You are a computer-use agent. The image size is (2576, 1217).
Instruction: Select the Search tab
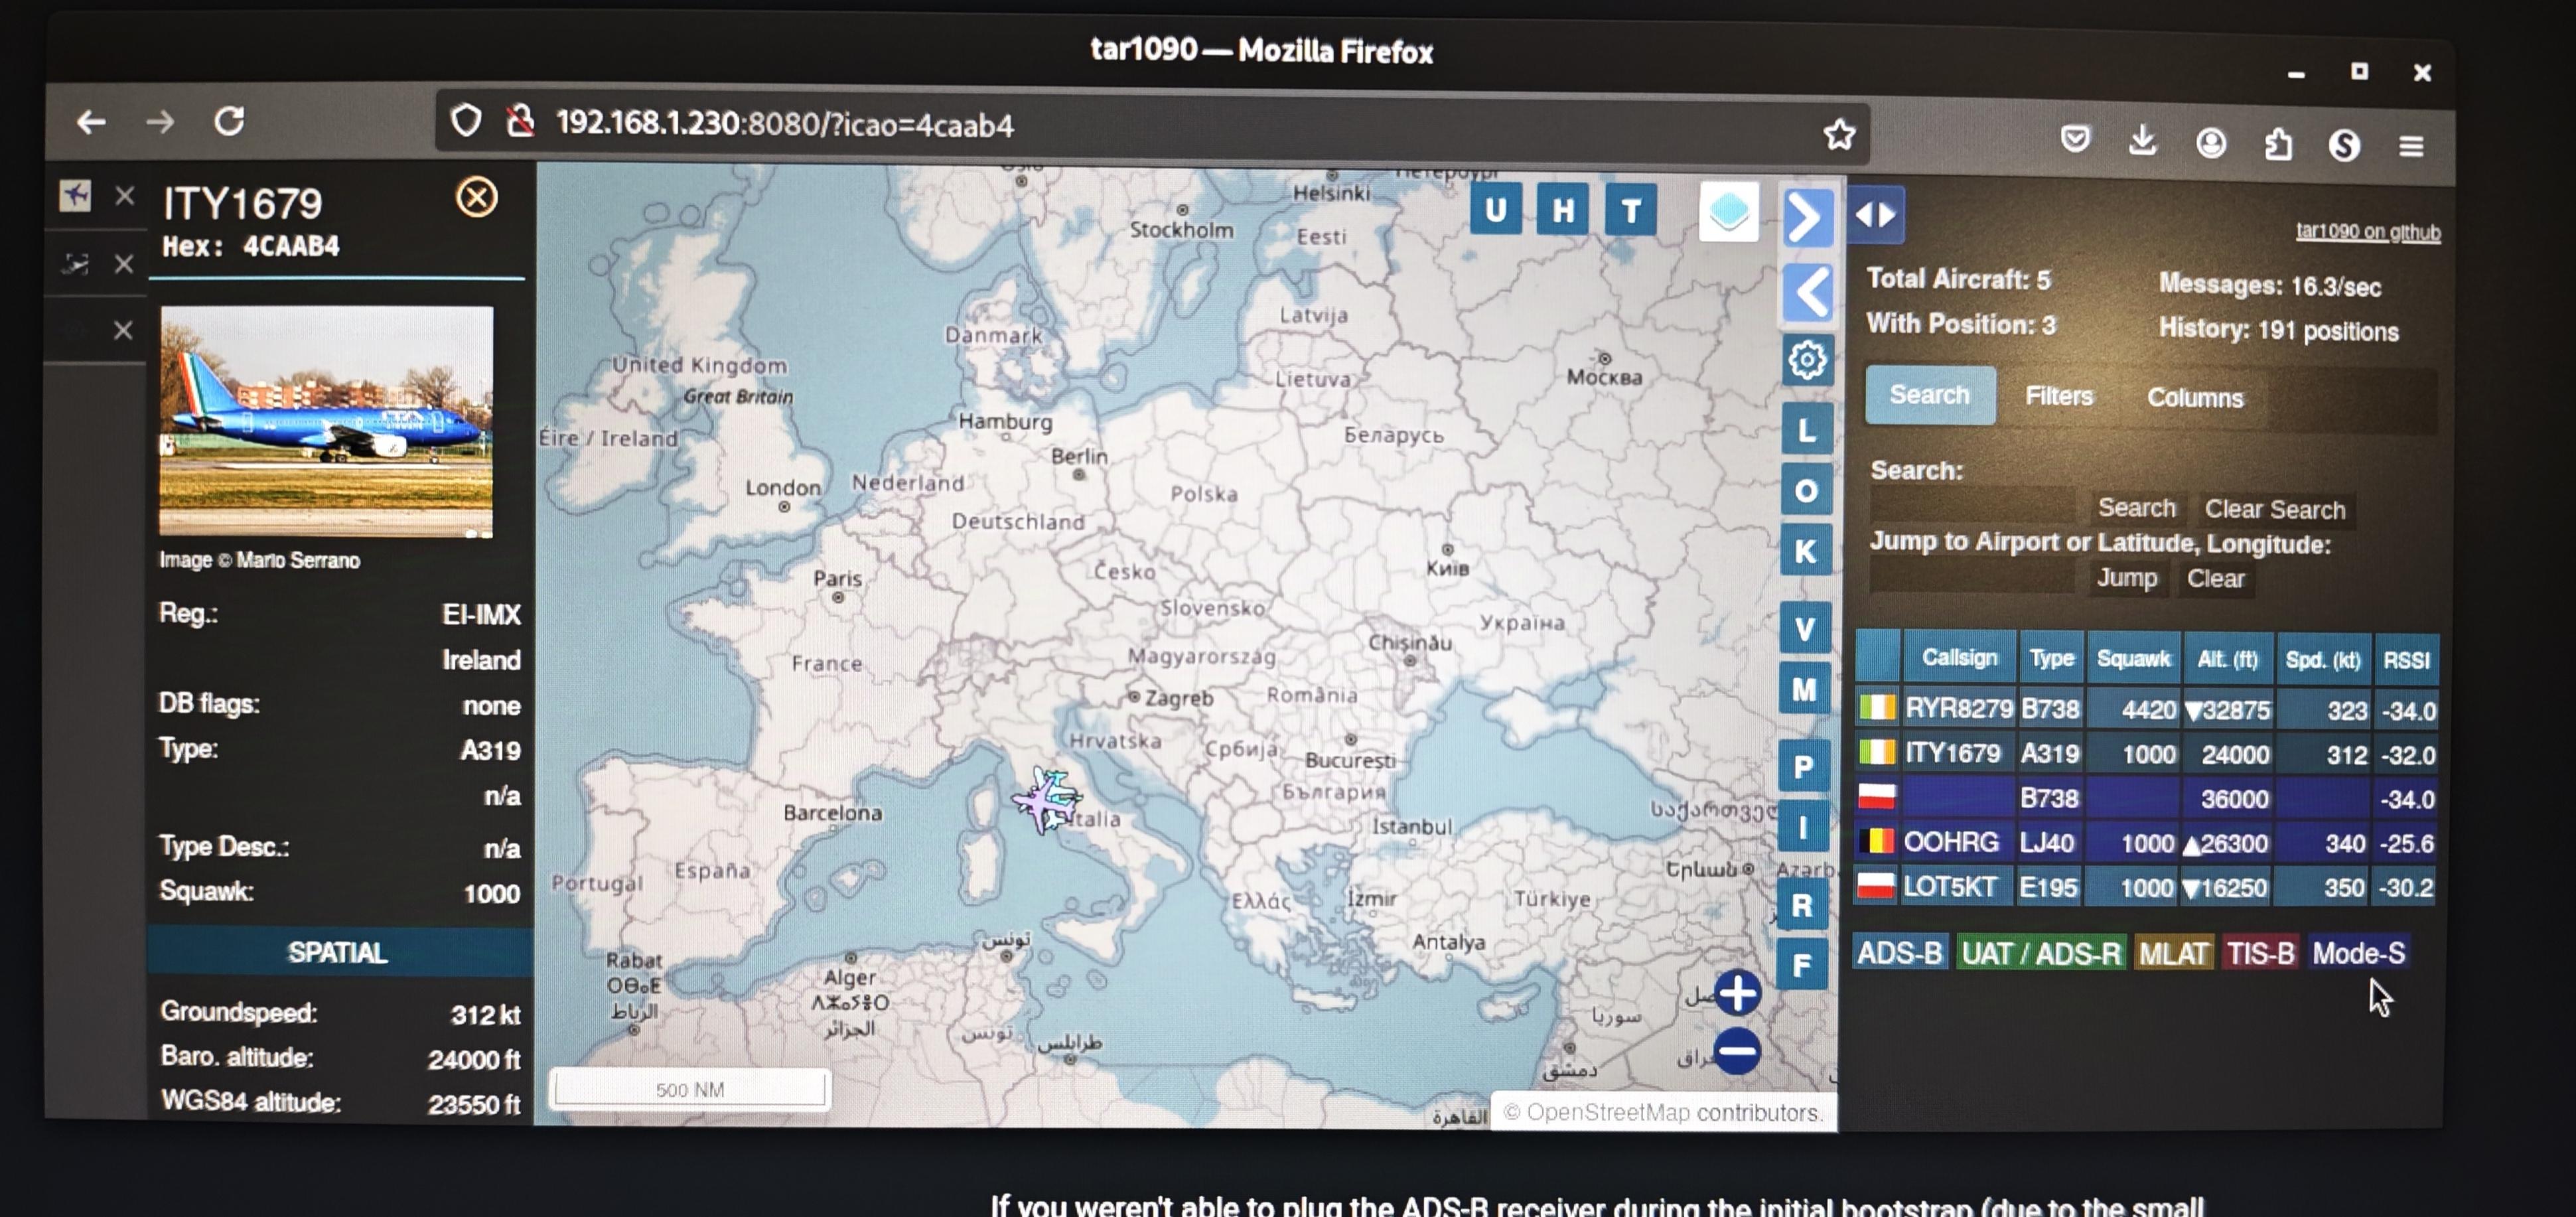point(1930,395)
